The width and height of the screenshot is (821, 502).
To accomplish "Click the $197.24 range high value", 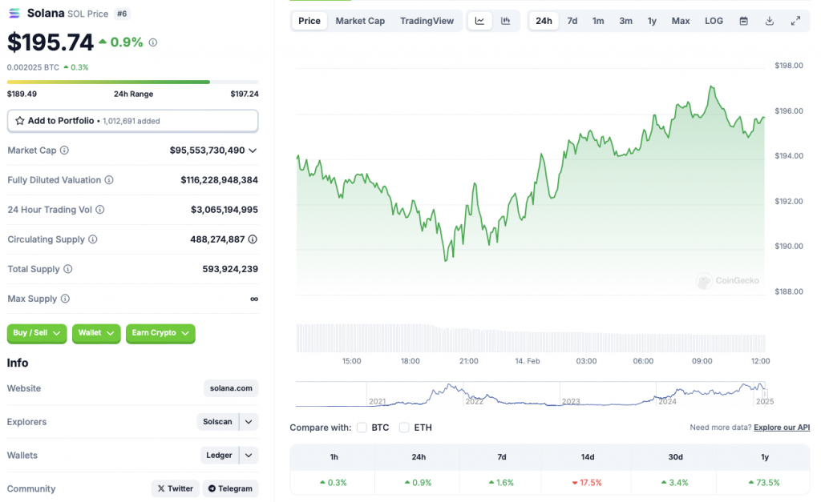I will 245,94.
